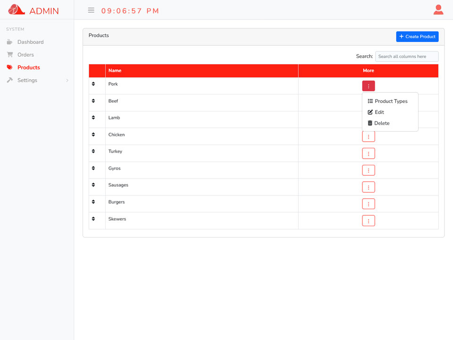Click the reorder handle icon for Skewers

point(93,219)
